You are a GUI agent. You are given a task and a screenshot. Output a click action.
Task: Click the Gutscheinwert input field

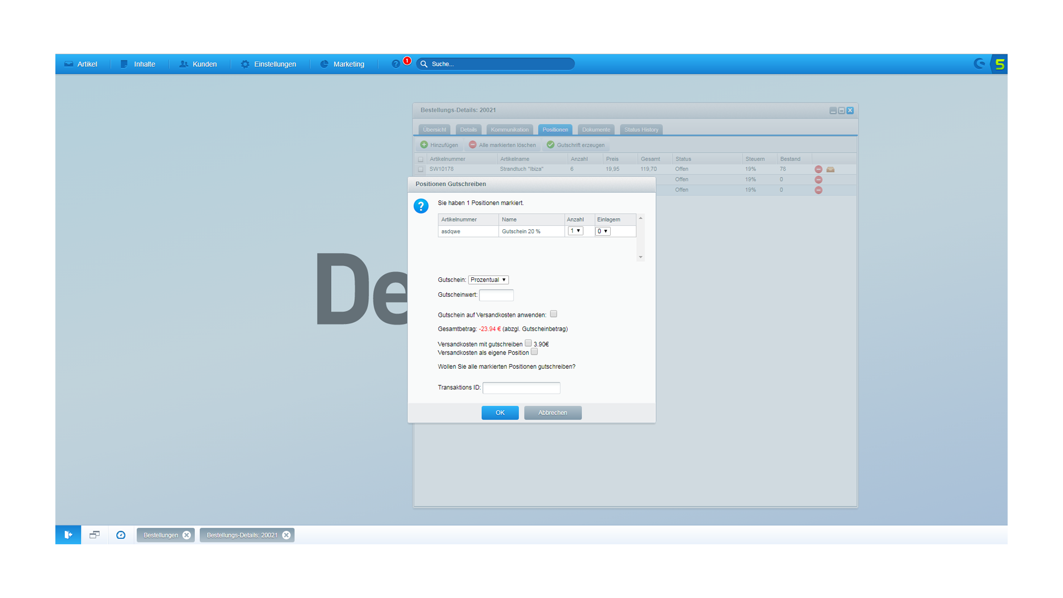[496, 295]
